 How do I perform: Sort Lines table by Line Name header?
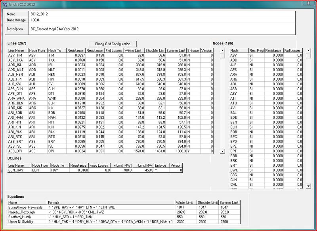(x=18, y=51)
